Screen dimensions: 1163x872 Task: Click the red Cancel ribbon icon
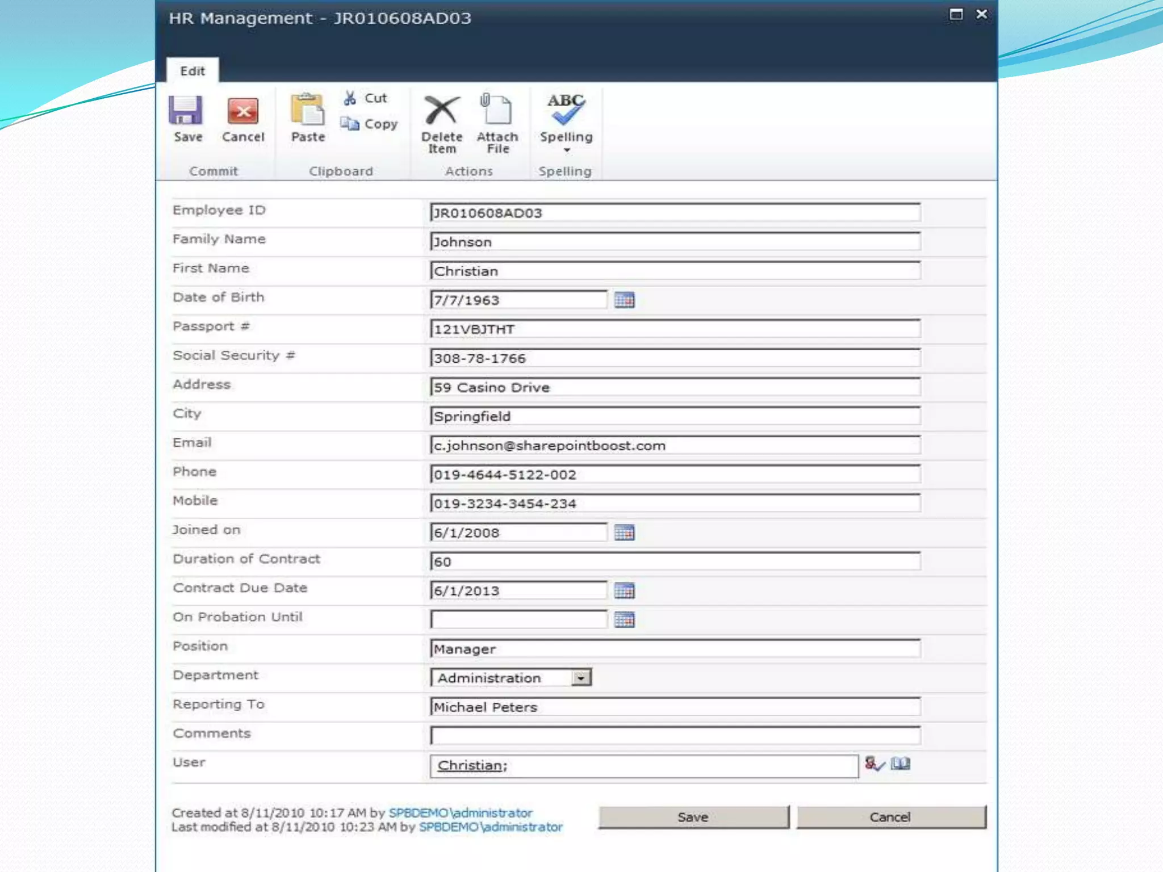[x=242, y=110]
